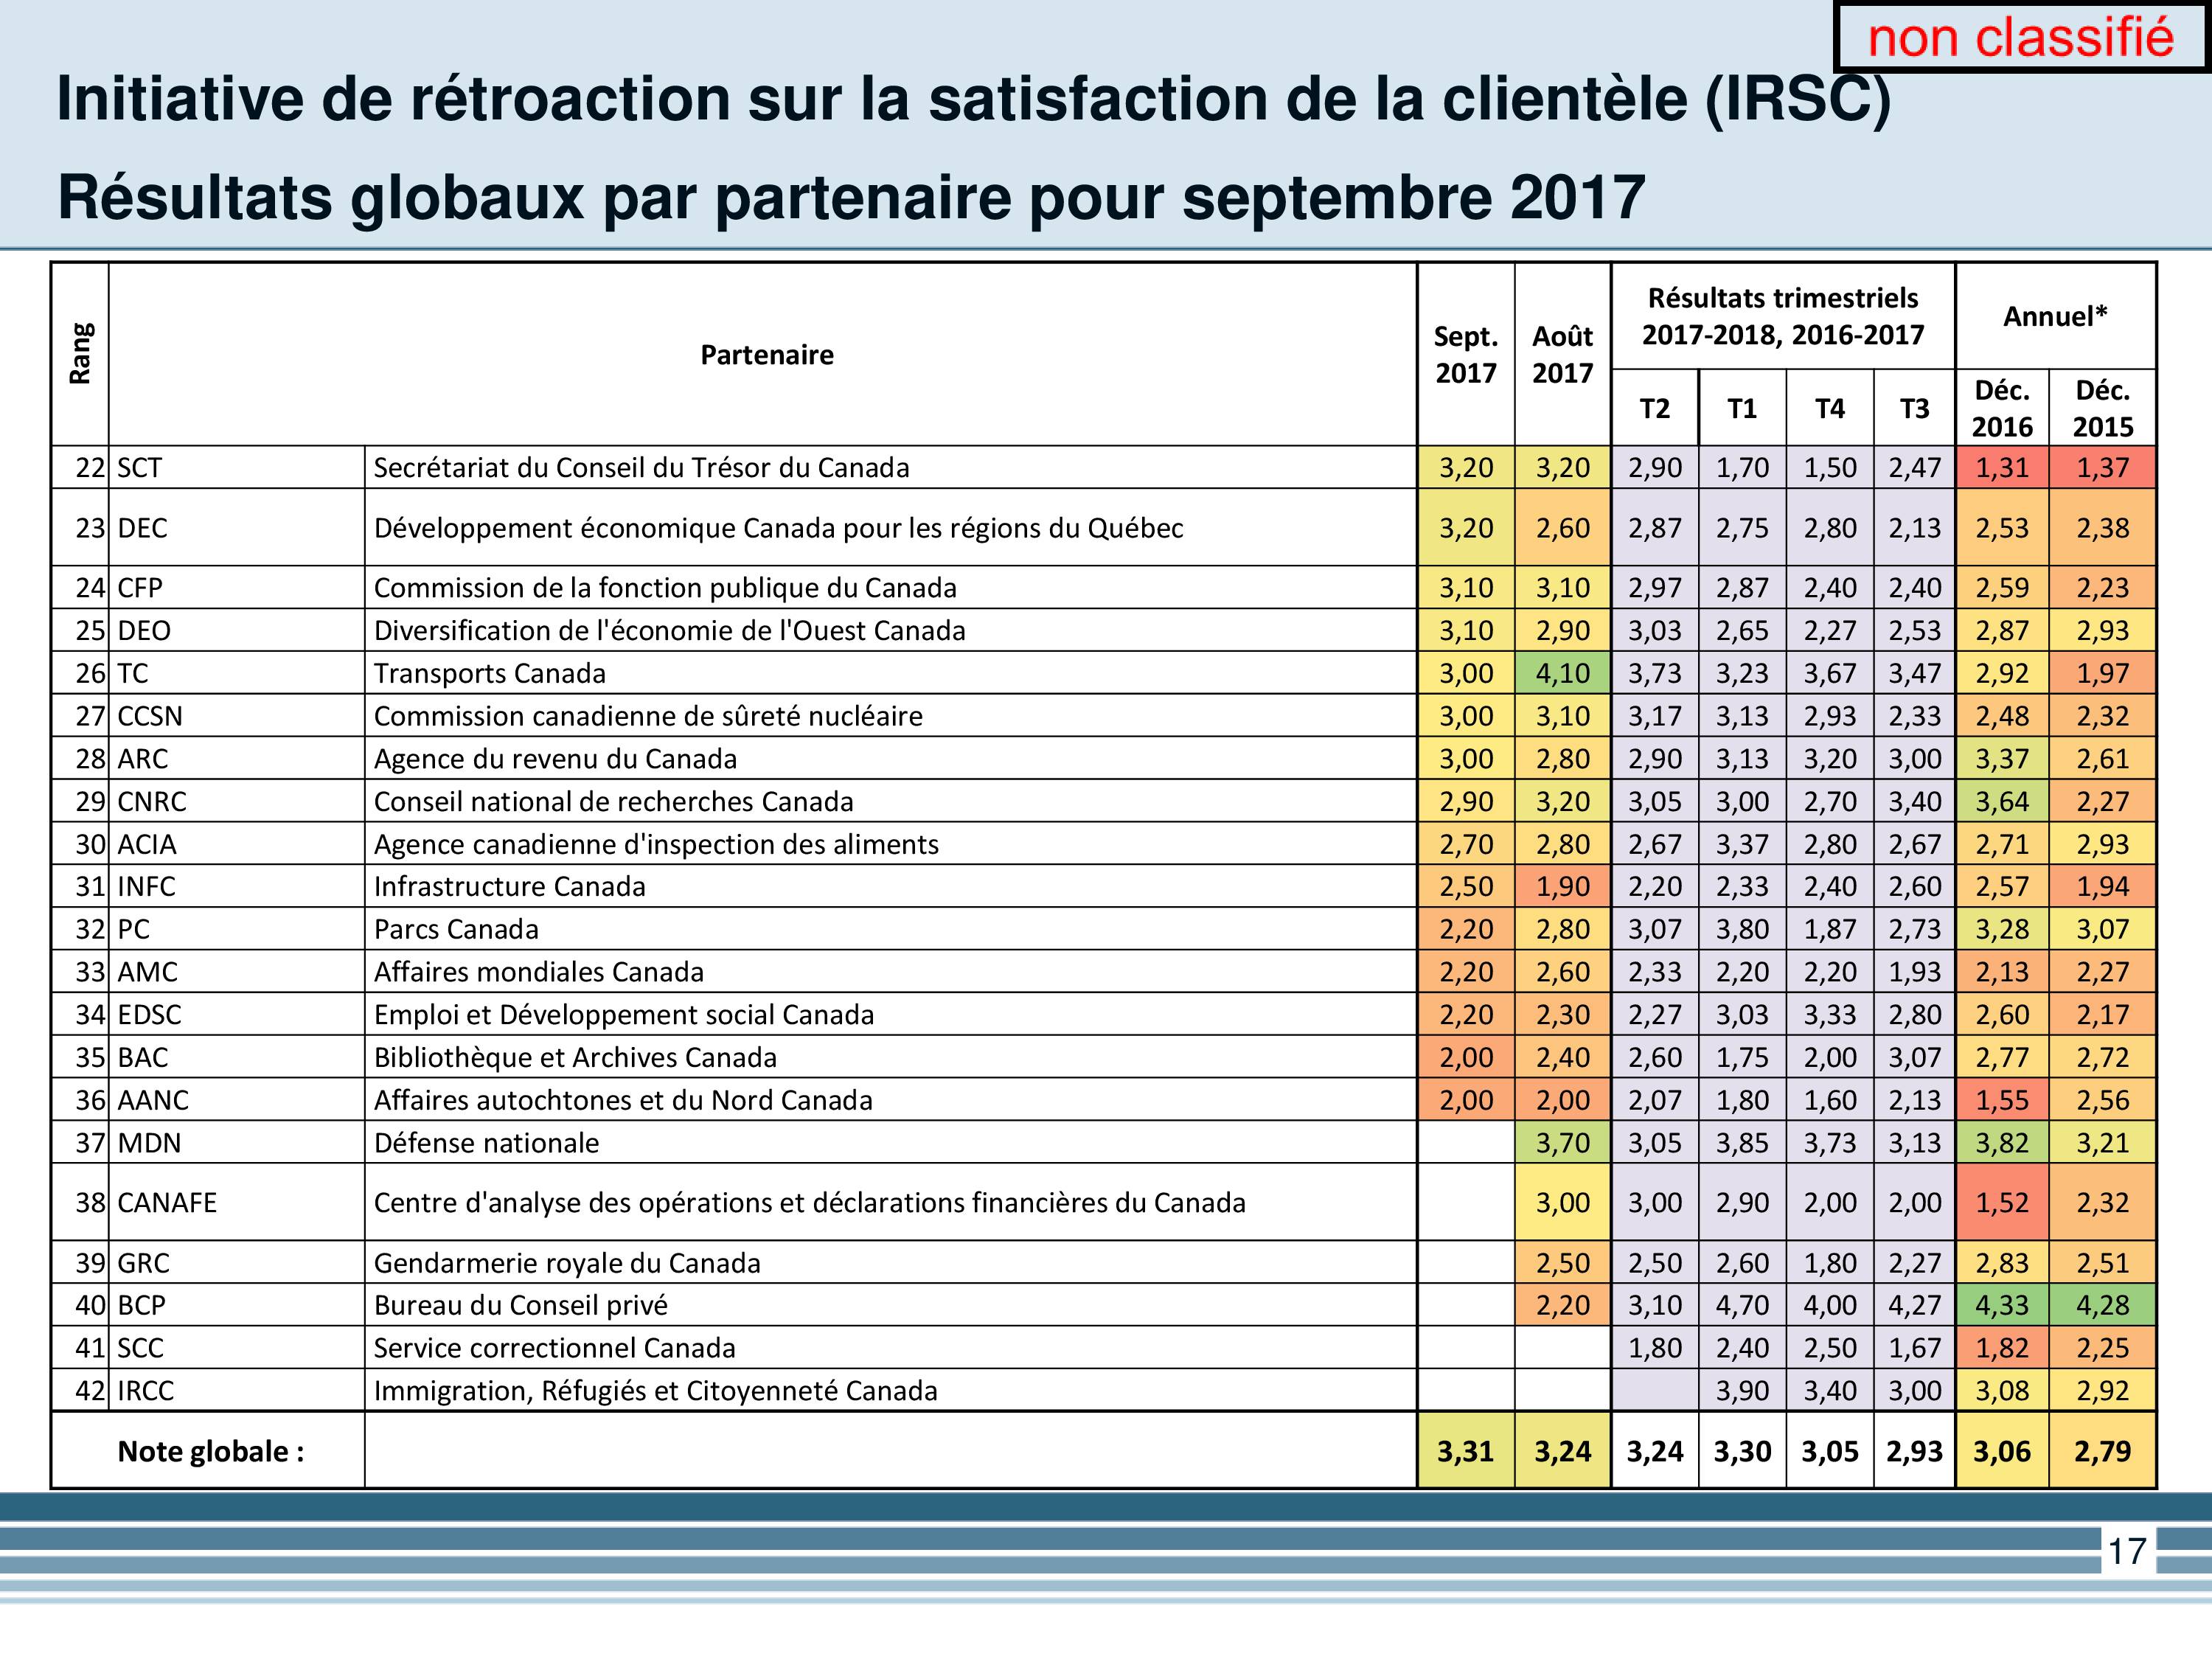Select 'Affaires autochtones et du Nord Canada'
Viewport: 2212px width, 1659px height.
pyautogui.click(x=623, y=1101)
